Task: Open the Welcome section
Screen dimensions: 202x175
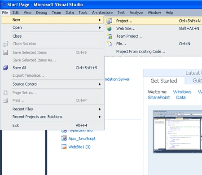Action: (157, 92)
